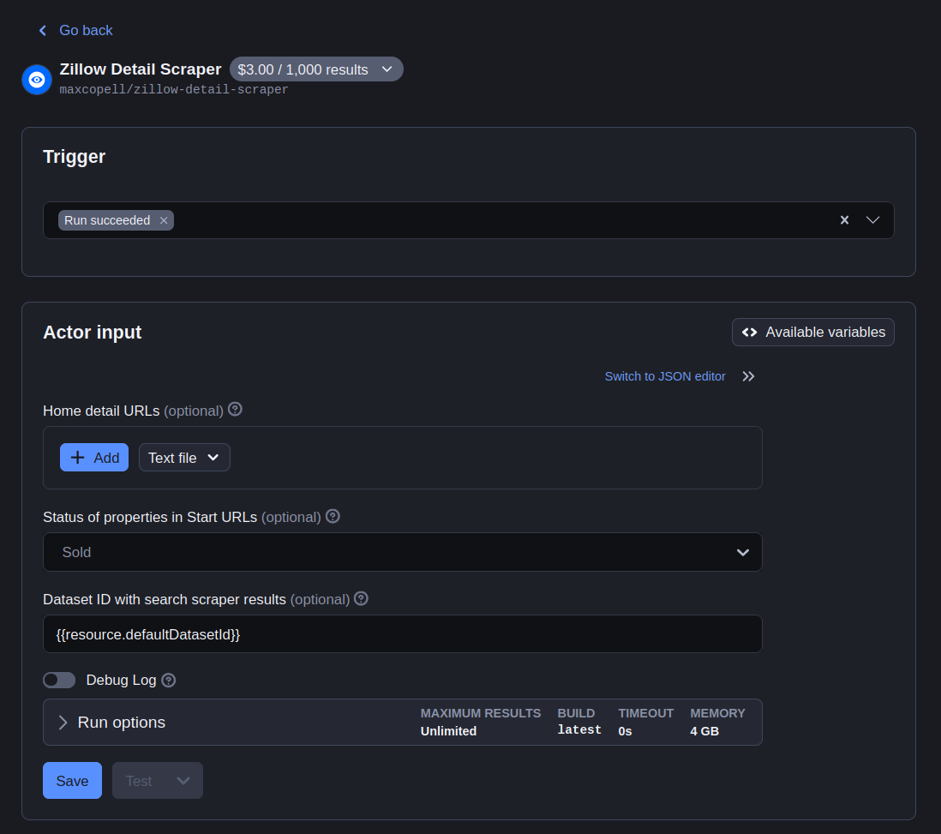Click the Zillow Detail Scraper eye icon
Image resolution: width=941 pixels, height=834 pixels.
(x=37, y=79)
